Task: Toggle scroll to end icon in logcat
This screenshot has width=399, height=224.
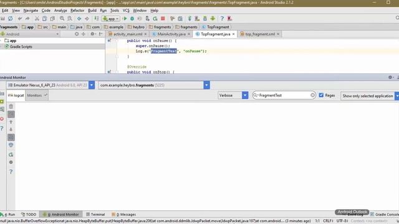Action: (11, 114)
